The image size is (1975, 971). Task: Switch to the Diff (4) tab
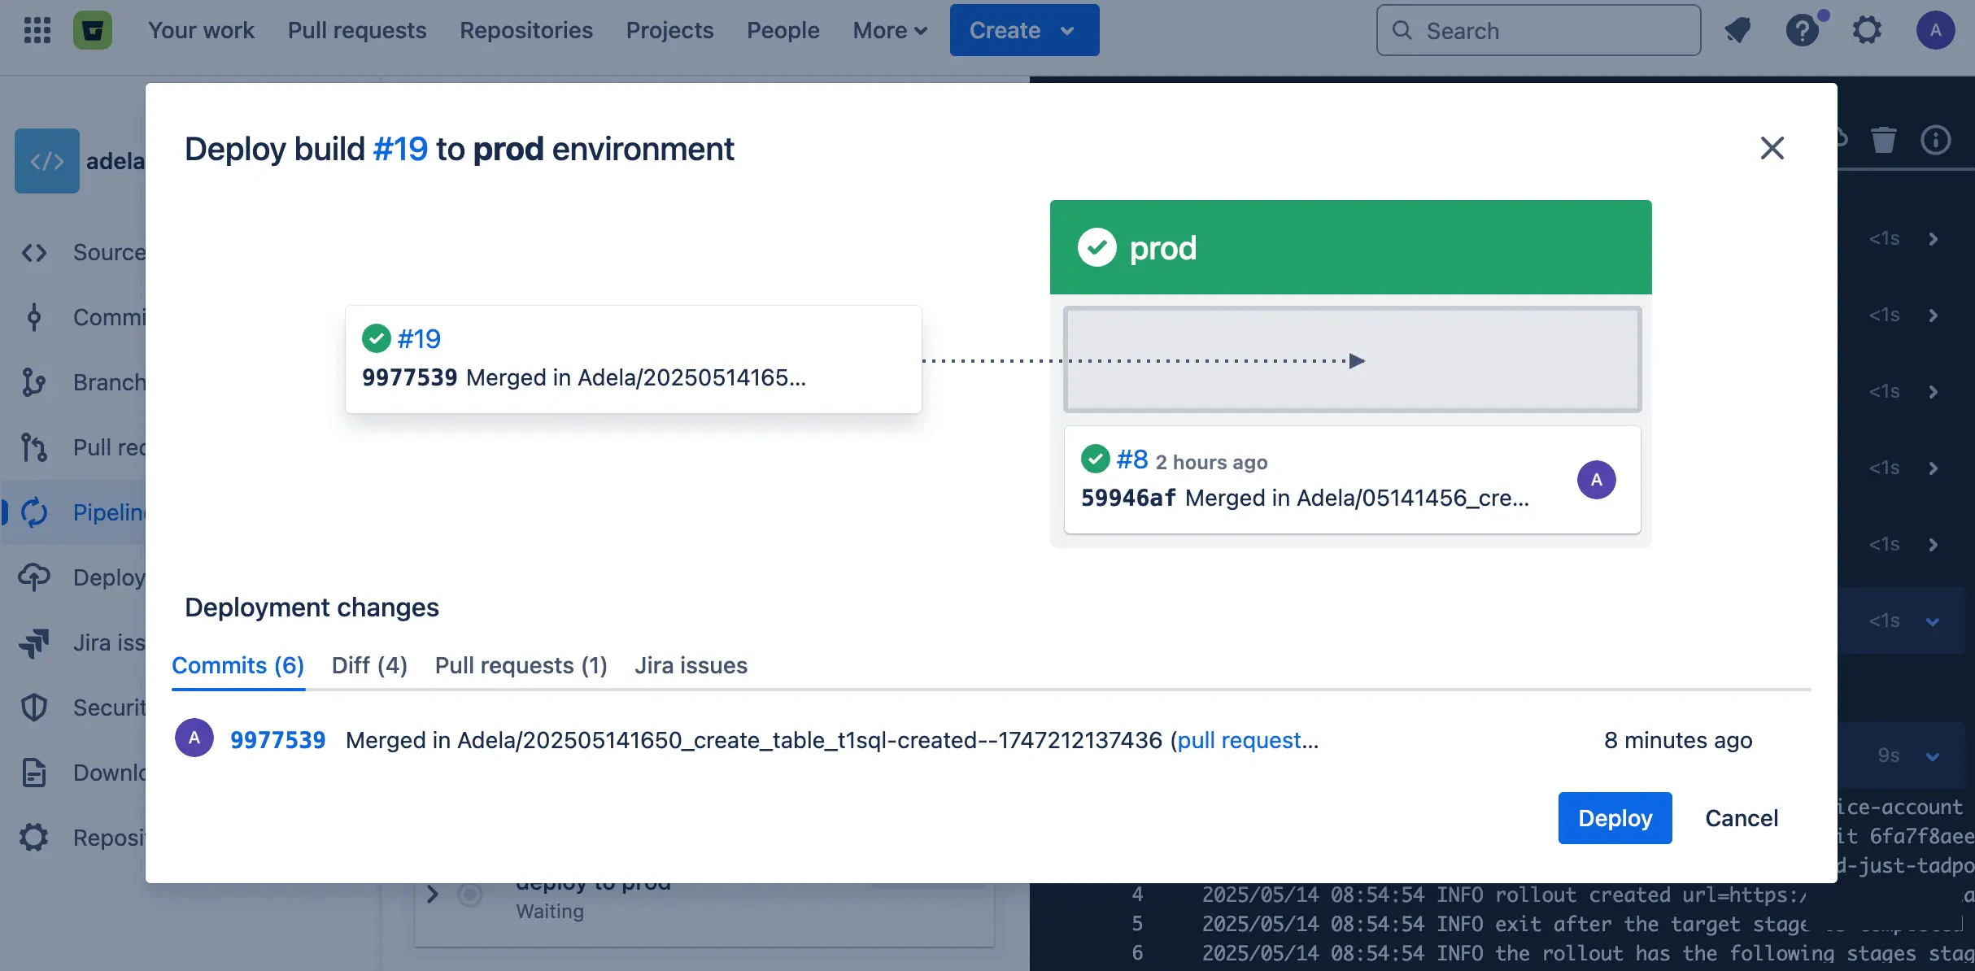tap(369, 665)
